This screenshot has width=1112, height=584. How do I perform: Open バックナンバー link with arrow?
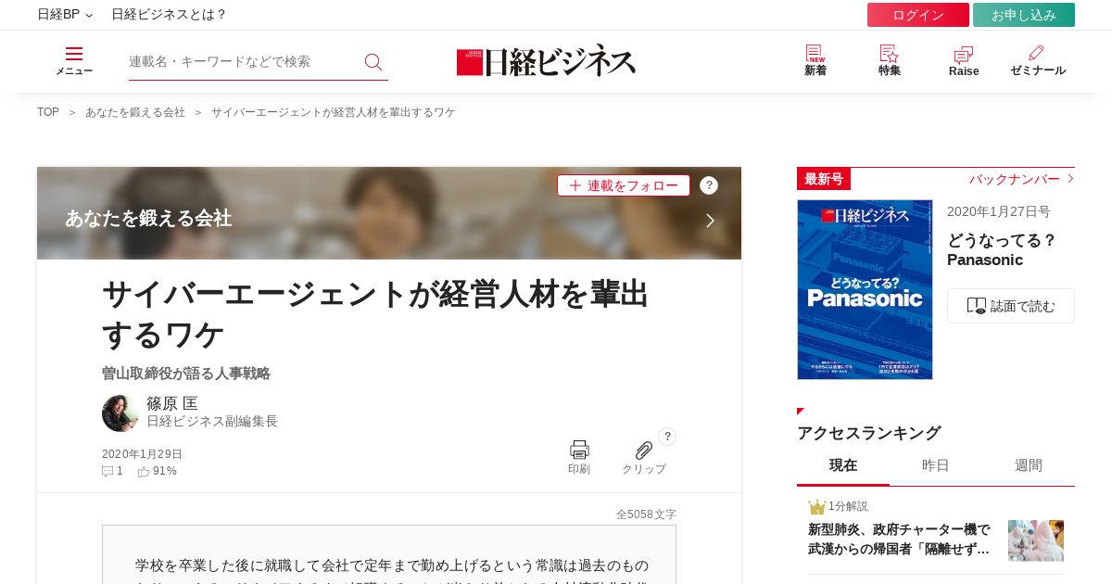tap(1021, 179)
